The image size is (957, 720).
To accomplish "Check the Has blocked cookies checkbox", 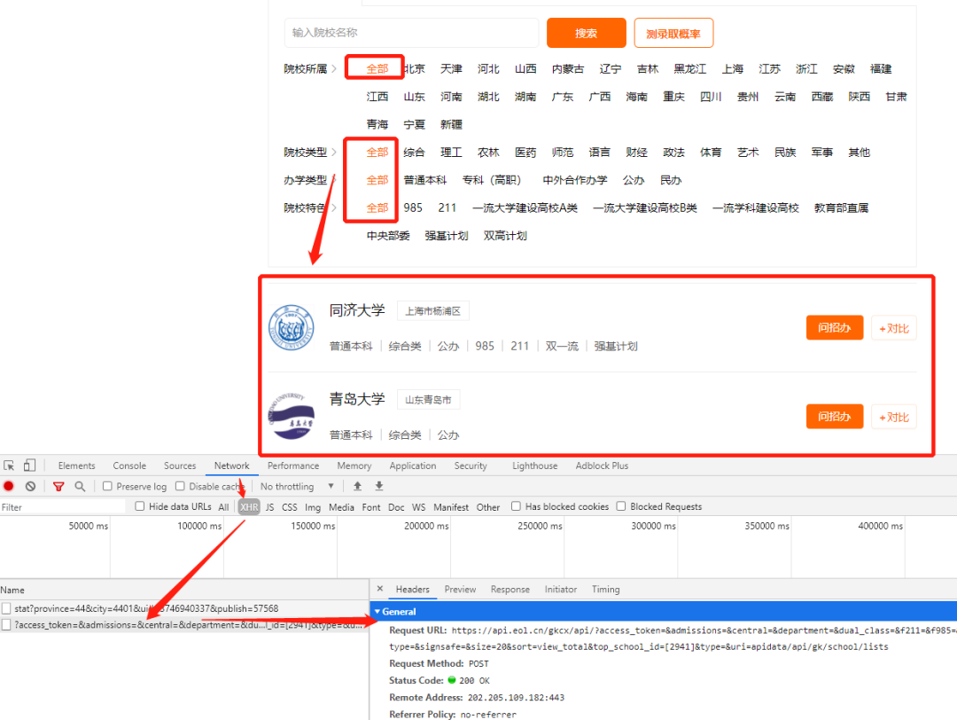I will (x=516, y=506).
